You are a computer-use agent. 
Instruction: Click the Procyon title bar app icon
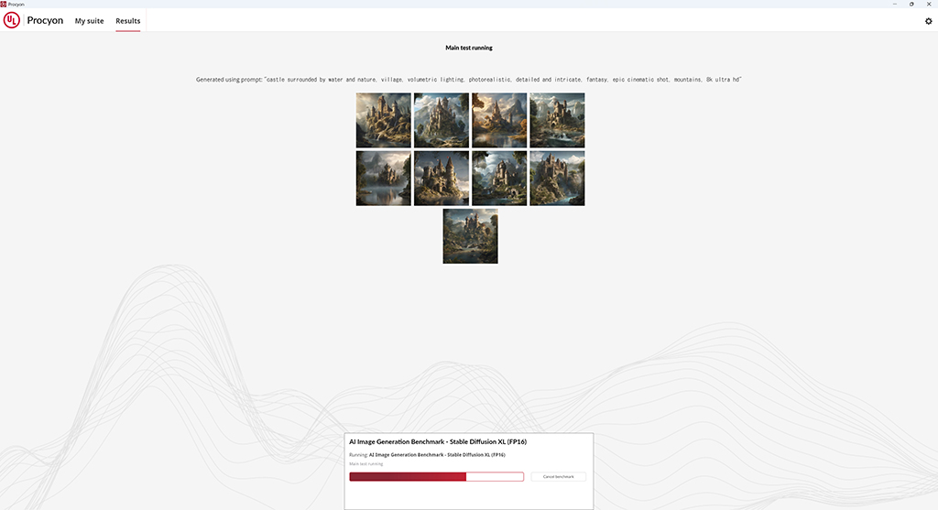pyautogui.click(x=4, y=4)
